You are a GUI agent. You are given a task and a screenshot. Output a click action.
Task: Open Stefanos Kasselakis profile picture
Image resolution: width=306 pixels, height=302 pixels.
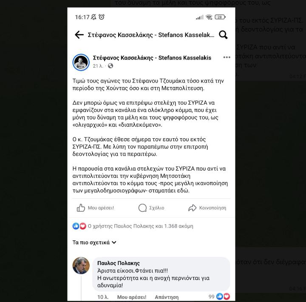pyautogui.click(x=81, y=62)
